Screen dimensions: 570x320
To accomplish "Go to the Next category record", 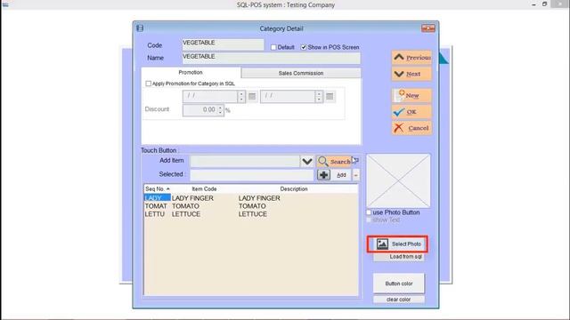I will [411, 74].
